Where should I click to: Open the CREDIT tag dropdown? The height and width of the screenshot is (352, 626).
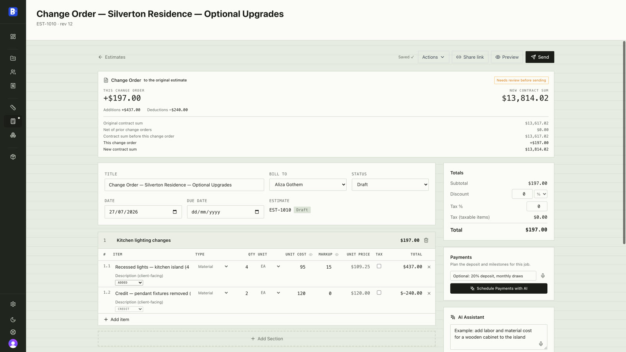(129, 309)
